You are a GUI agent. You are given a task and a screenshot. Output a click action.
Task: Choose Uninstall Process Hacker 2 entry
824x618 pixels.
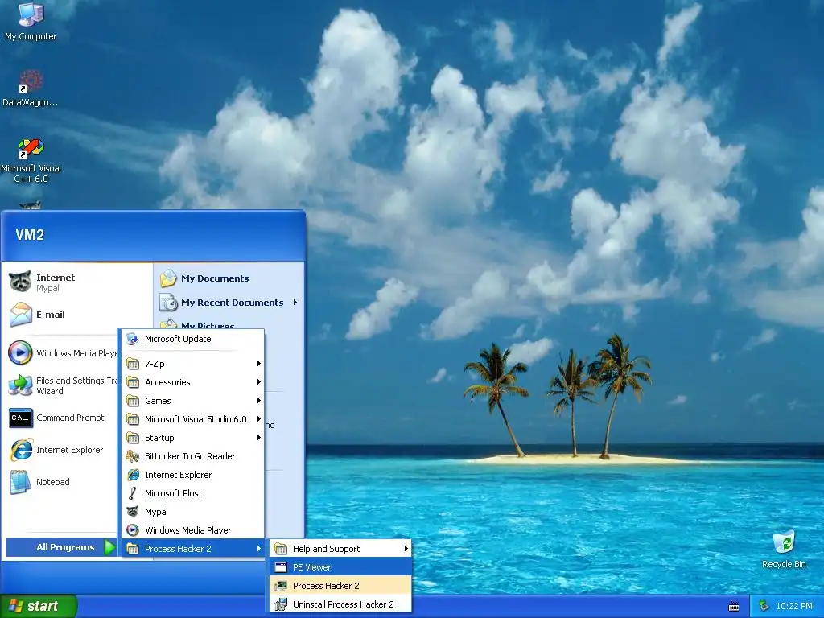pyautogui.click(x=340, y=604)
